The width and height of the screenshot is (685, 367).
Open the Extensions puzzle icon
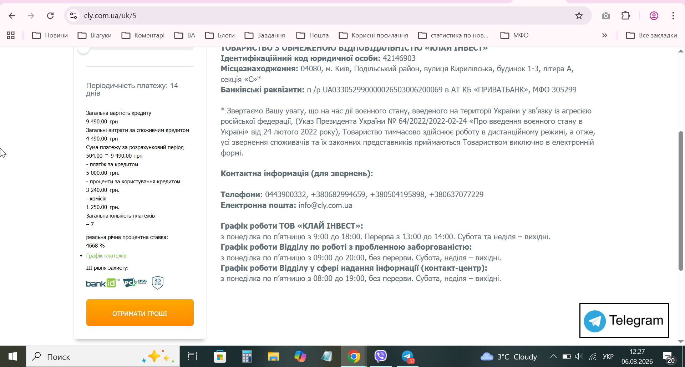coord(626,16)
